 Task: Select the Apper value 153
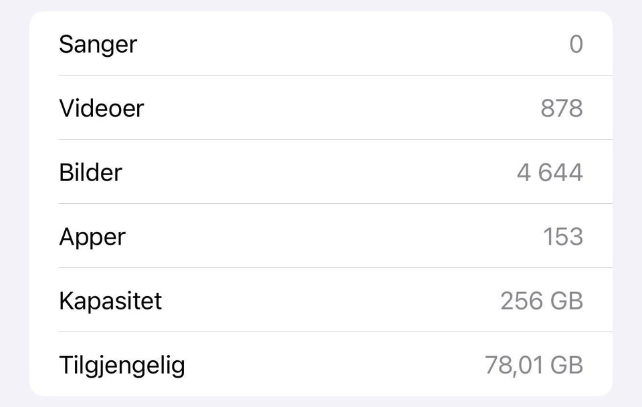pos(563,237)
